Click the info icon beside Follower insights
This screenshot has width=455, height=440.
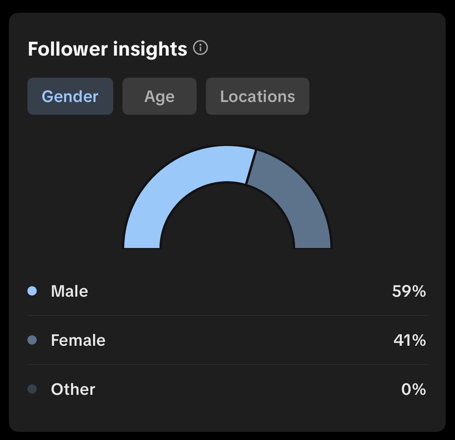(200, 48)
